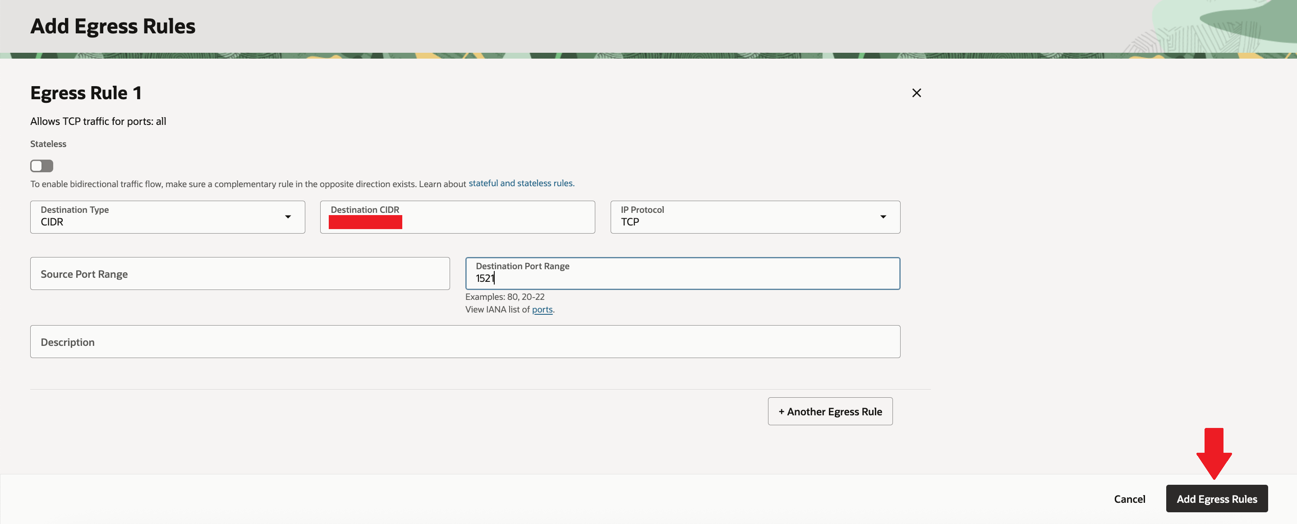Open the IANA ports link
Viewport: 1297px width, 524px height.
(542, 309)
